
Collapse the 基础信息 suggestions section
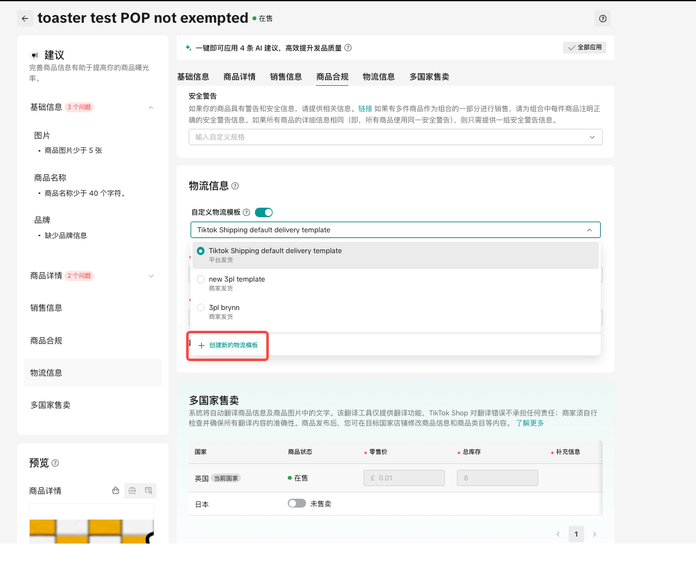pos(151,107)
